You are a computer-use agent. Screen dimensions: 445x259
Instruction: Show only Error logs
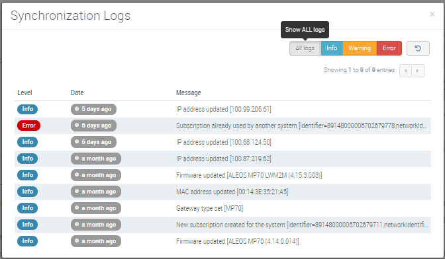[389, 48]
